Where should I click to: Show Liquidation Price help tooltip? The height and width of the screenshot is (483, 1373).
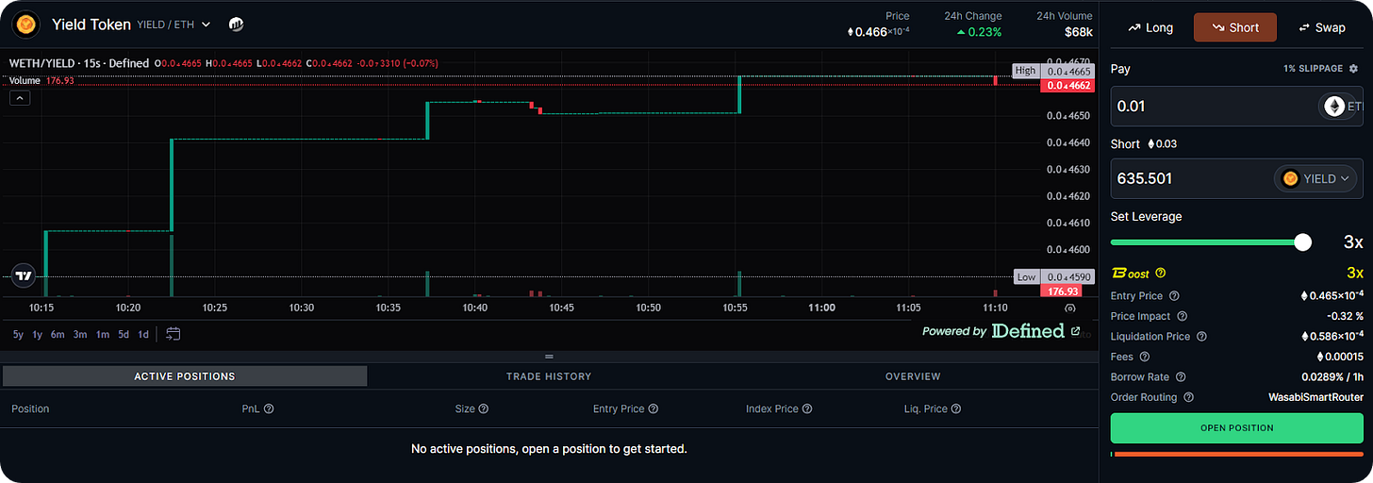(1201, 337)
